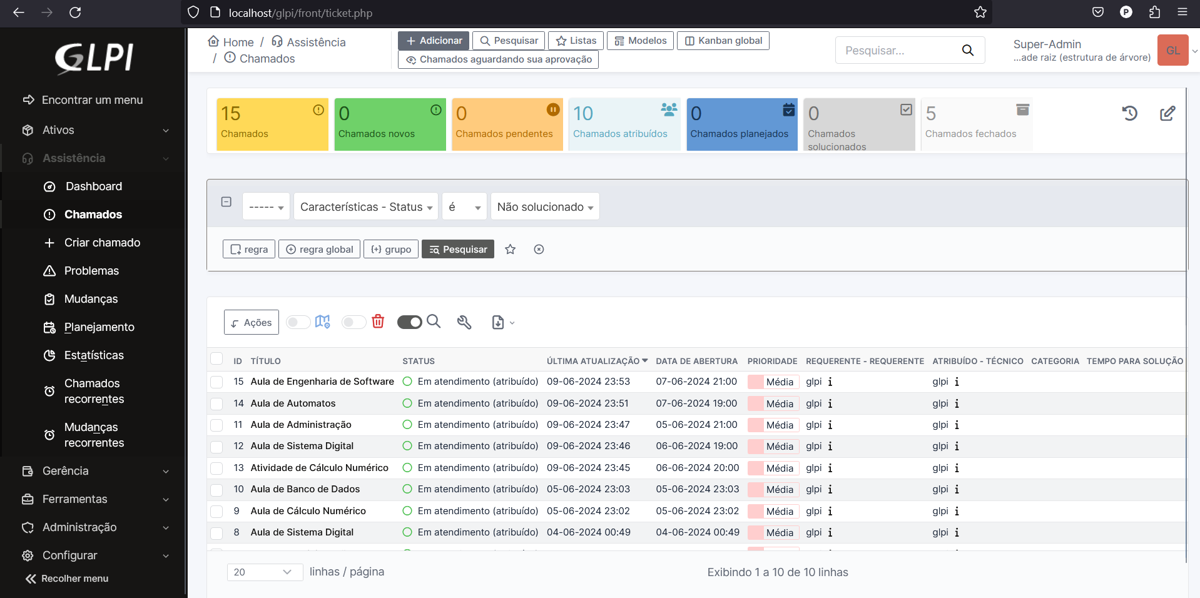This screenshot has height=598, width=1200.
Task: Check the box for ticket 13 Atividade de Cálculo Numérico
Action: [x=216, y=469]
